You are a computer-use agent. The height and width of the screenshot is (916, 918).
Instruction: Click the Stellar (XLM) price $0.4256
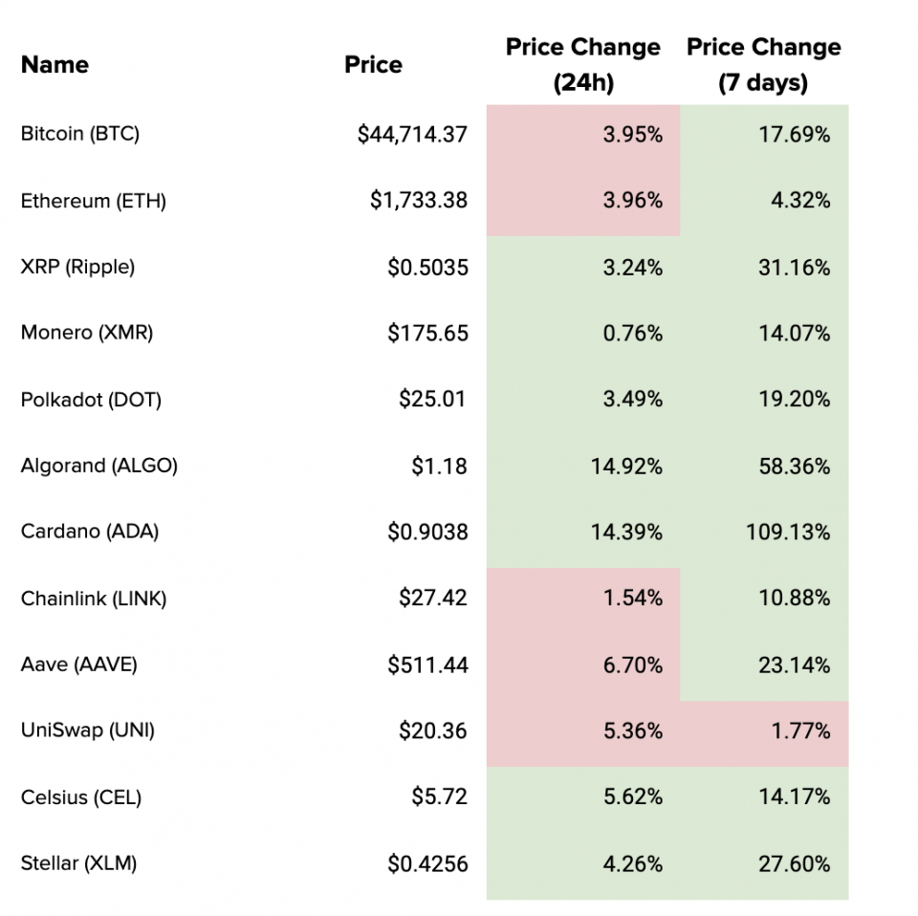click(427, 864)
